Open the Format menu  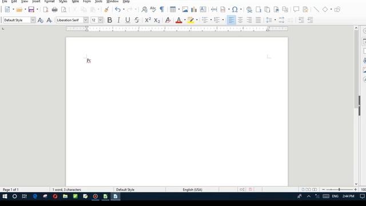click(50, 1)
